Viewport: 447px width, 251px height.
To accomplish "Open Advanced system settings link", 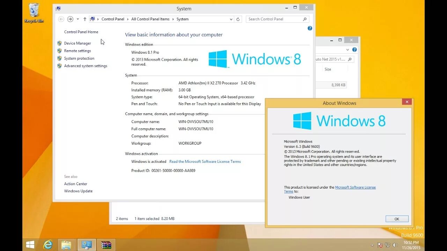I will pos(86,66).
